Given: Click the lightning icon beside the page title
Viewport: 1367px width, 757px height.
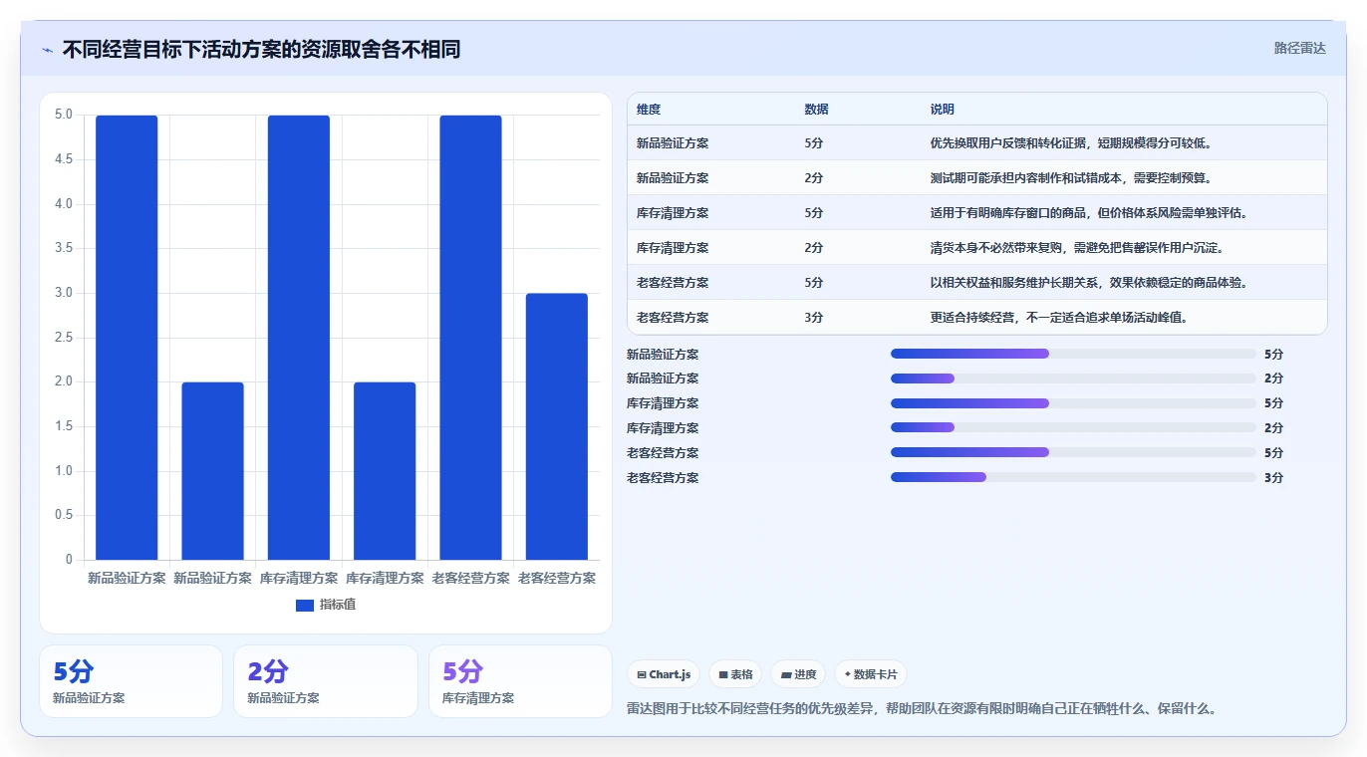Looking at the screenshot, I should pos(47,50).
